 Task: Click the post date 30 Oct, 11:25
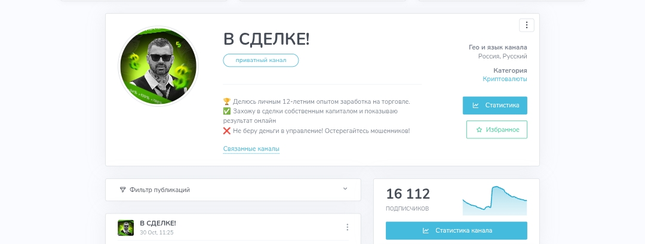click(156, 233)
